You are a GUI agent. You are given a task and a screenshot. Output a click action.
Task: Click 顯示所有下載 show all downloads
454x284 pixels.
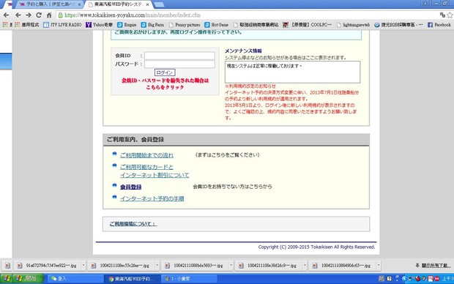(433, 266)
